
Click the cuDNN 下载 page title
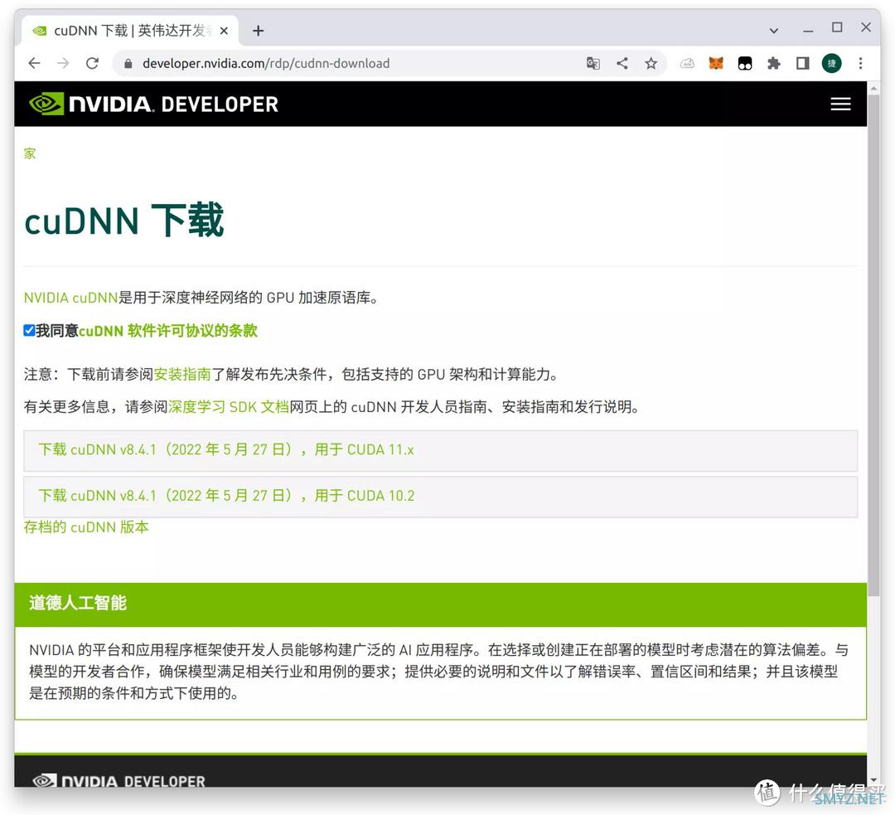coord(123,221)
